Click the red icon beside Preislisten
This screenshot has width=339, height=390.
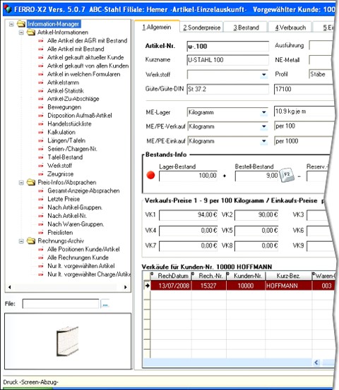pos(41,233)
